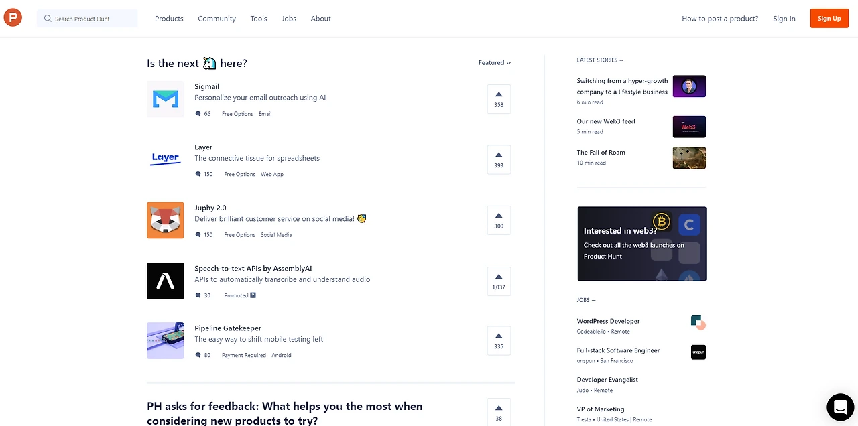Open the Latest Stories heading link

point(600,60)
